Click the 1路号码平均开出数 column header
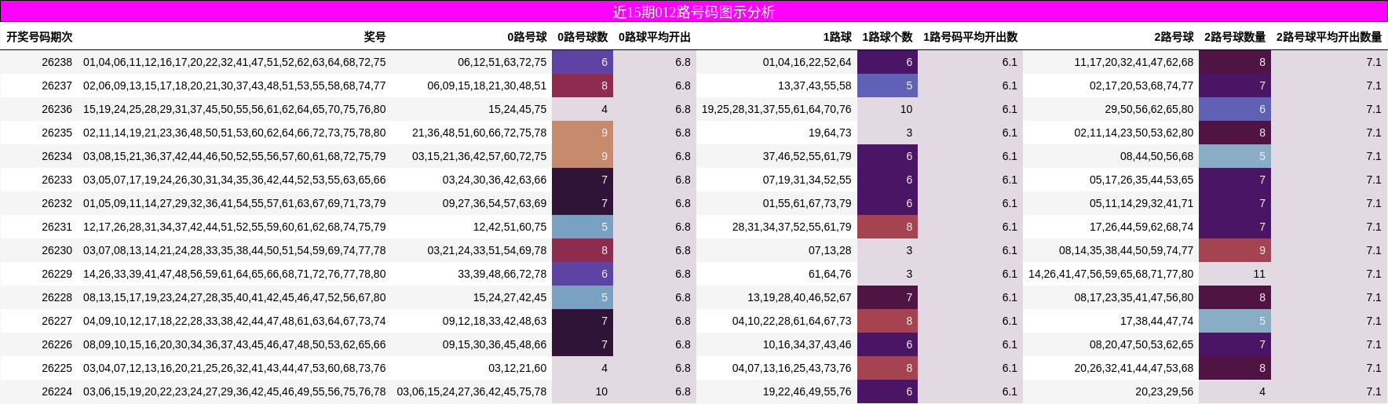 click(x=970, y=37)
